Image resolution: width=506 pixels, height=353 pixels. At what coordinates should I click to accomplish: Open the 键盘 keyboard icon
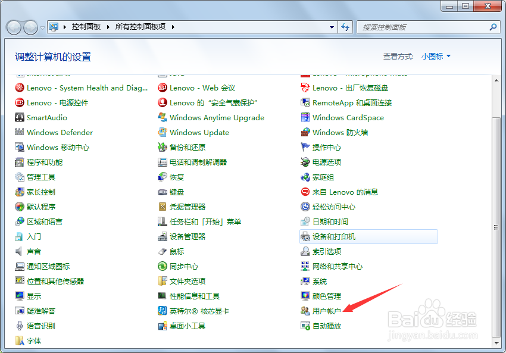(163, 192)
